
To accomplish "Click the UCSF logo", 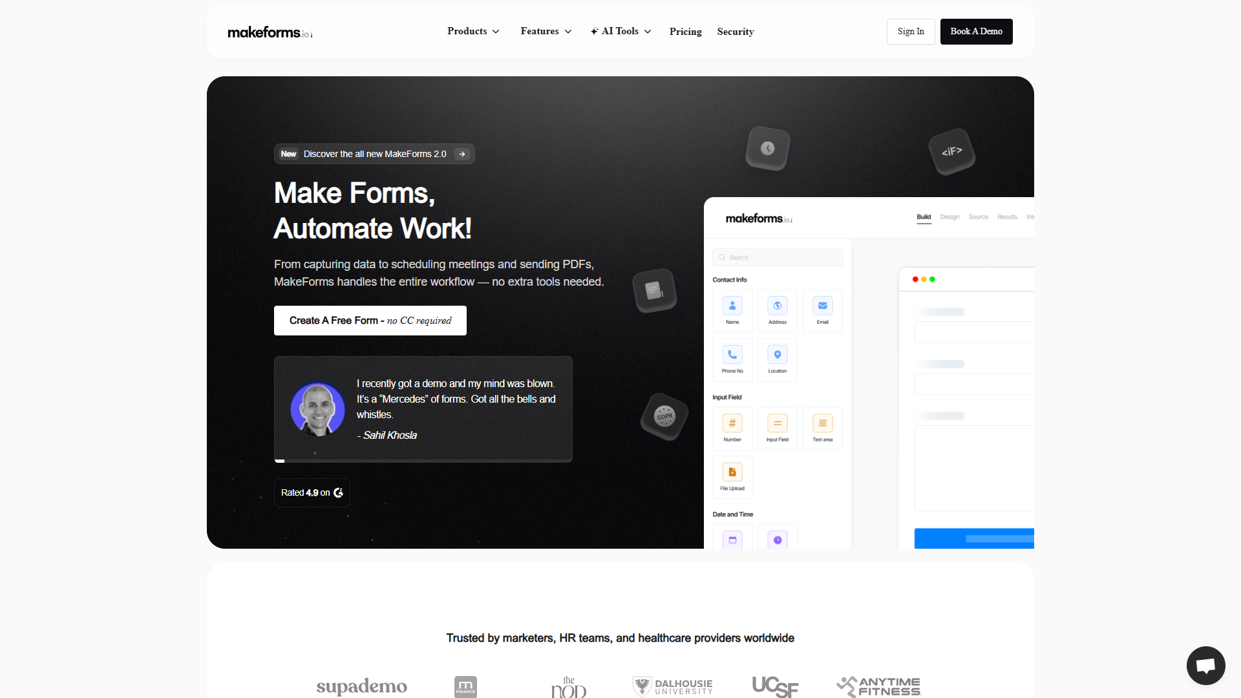I will point(776,686).
